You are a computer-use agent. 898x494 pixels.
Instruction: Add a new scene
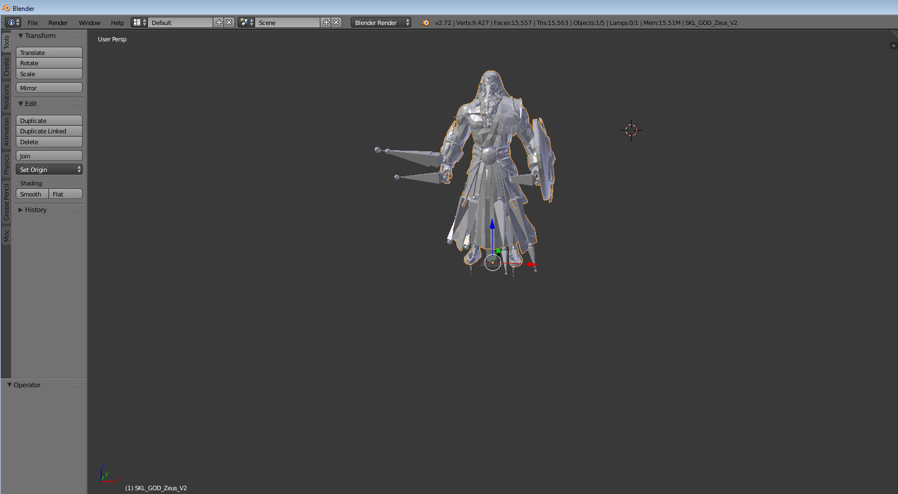[326, 22]
